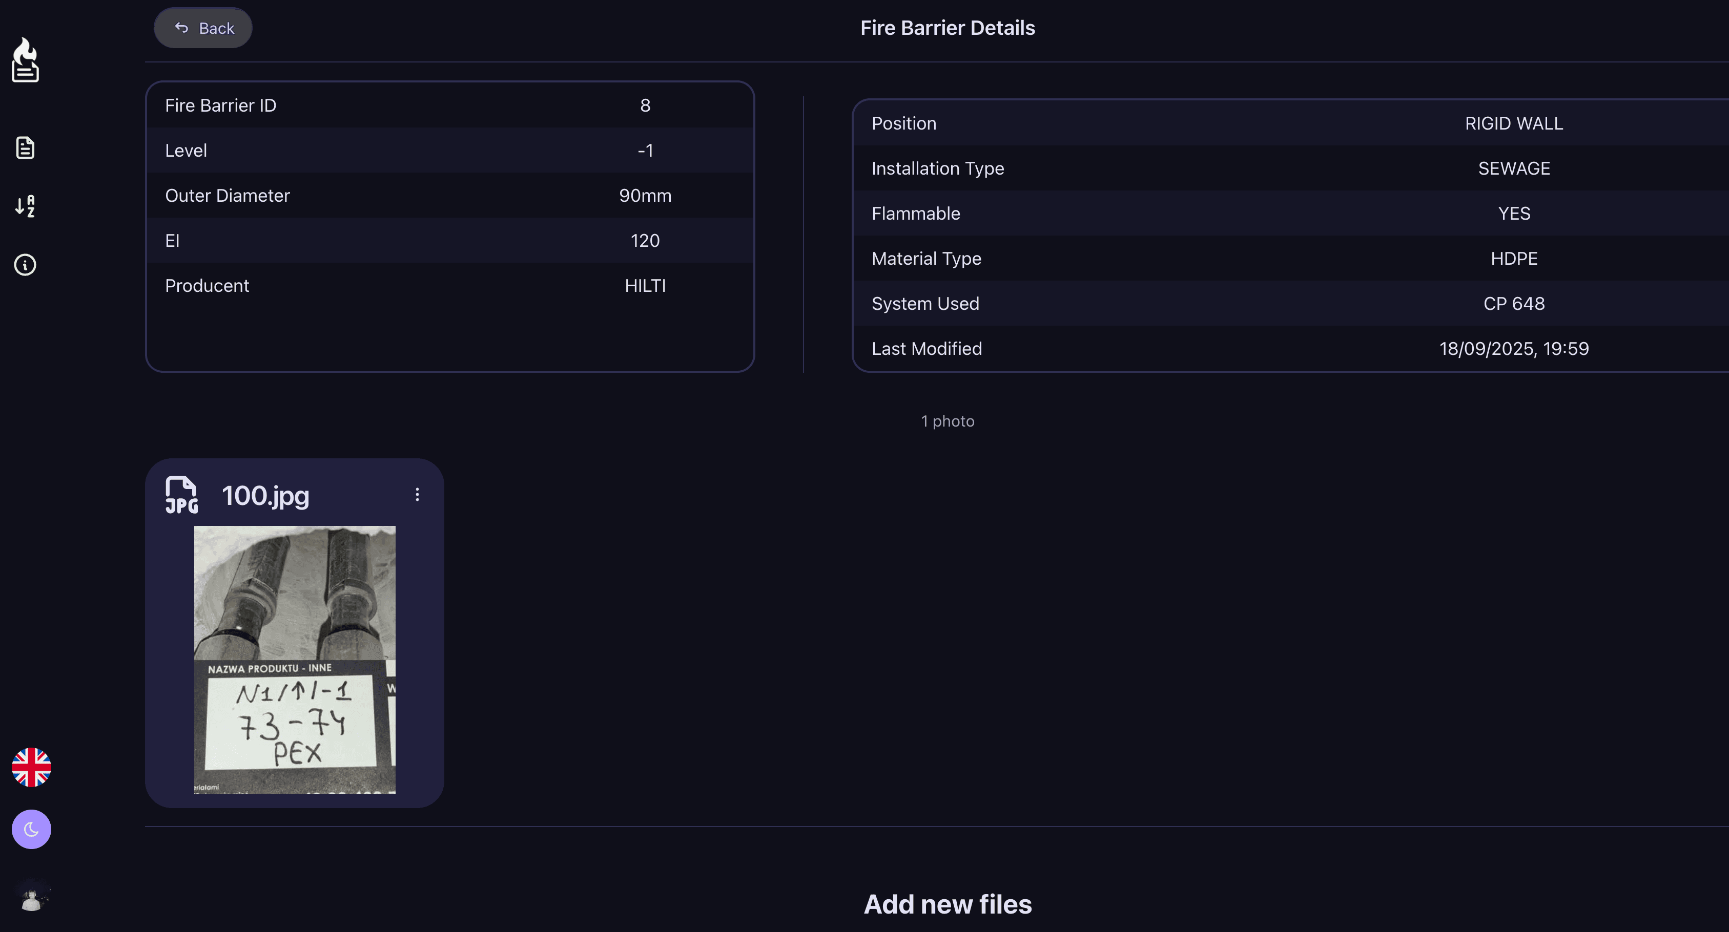The width and height of the screenshot is (1729, 932).
Task: Click Add new files
Action: (947, 904)
